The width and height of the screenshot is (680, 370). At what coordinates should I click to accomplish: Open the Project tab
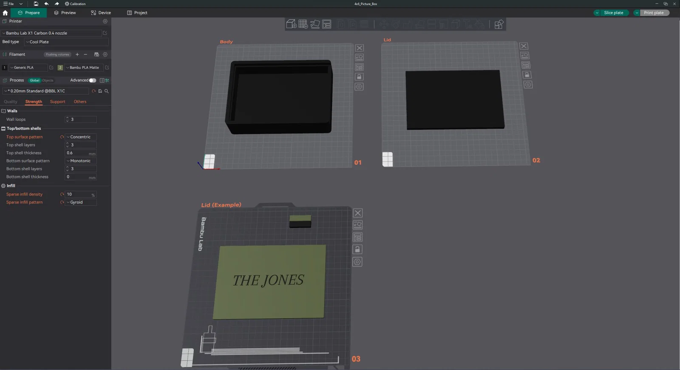pos(137,13)
